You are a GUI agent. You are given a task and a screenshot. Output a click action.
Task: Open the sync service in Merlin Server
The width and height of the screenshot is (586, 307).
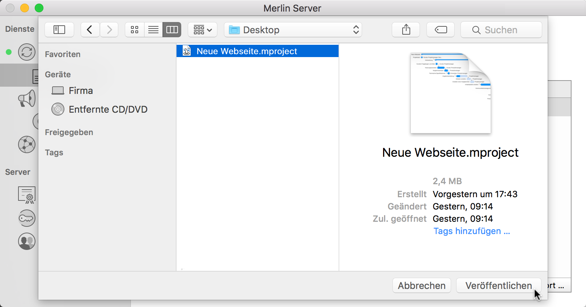click(27, 52)
